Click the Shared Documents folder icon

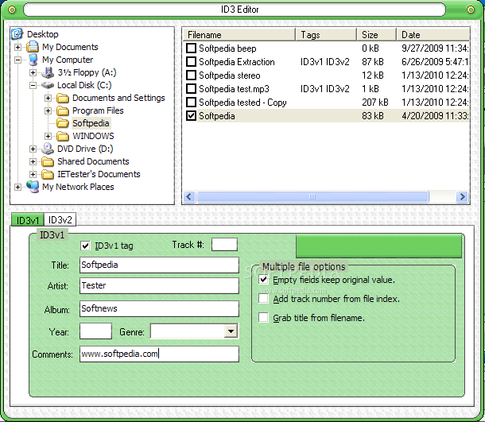coord(48,161)
